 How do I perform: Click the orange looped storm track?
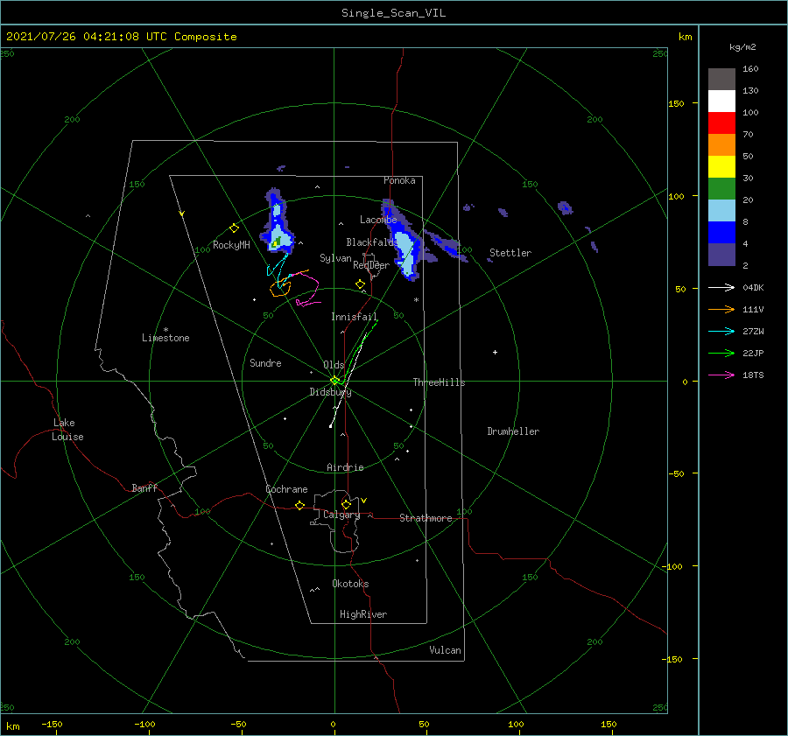click(x=280, y=289)
